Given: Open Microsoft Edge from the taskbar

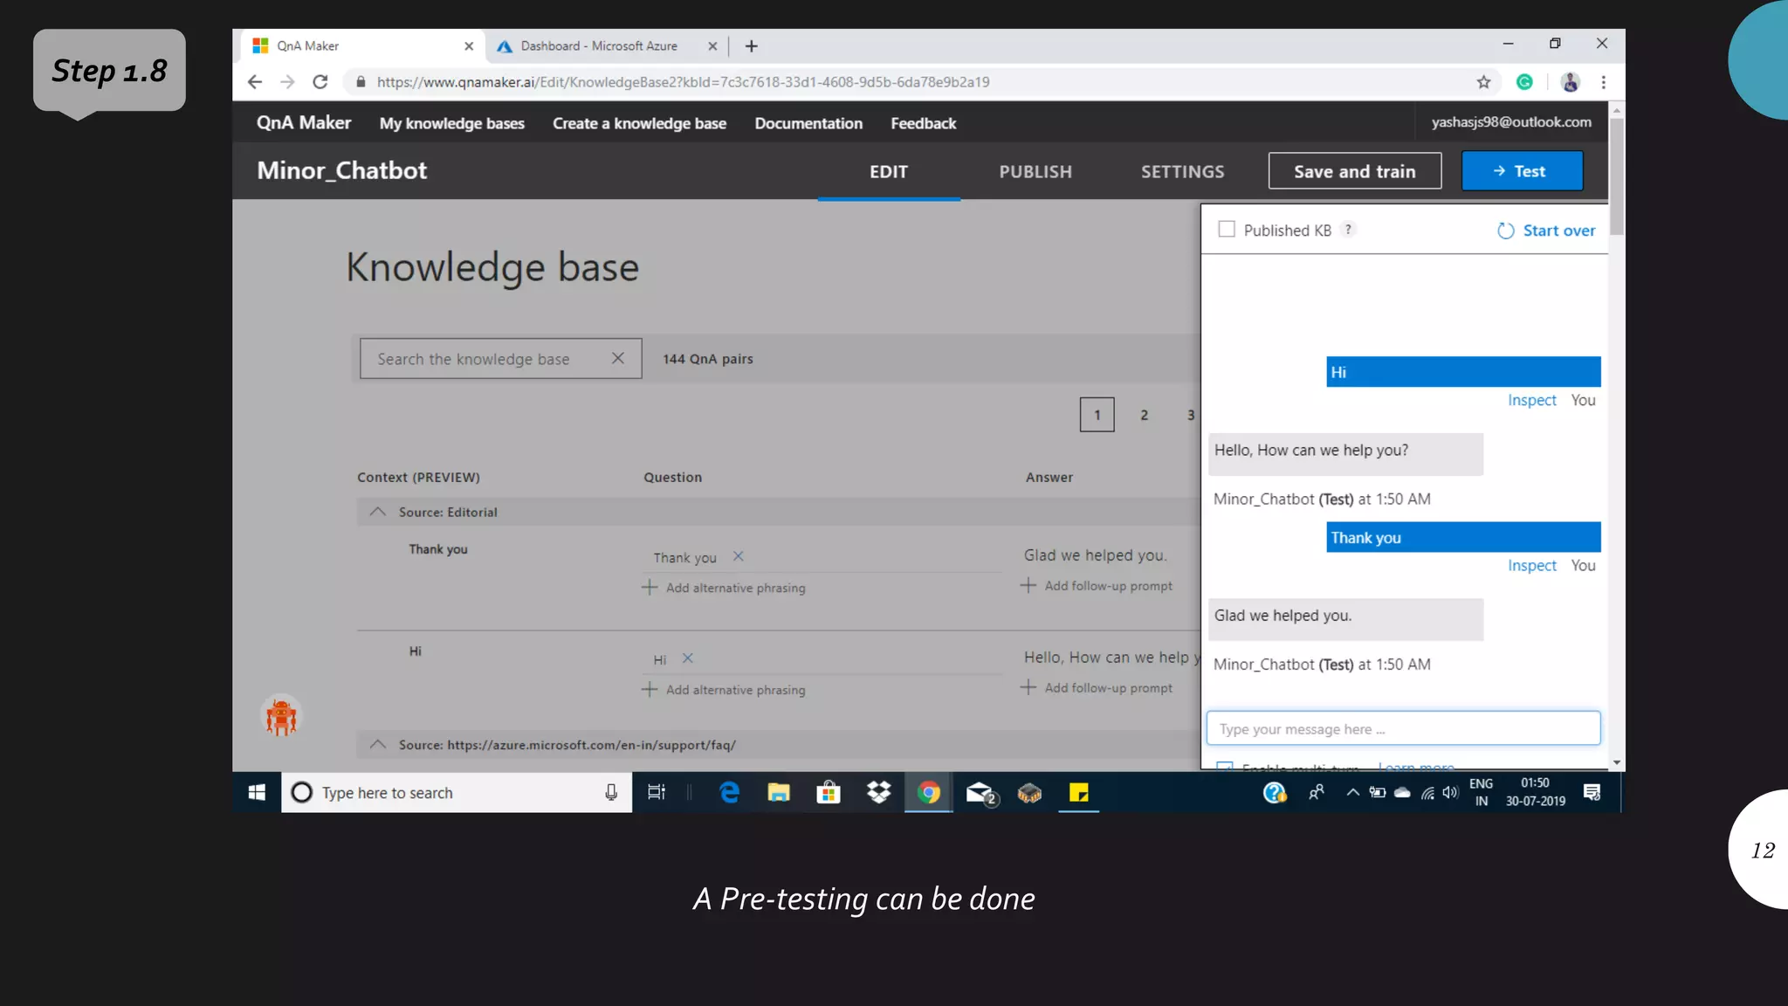Looking at the screenshot, I should tap(729, 792).
